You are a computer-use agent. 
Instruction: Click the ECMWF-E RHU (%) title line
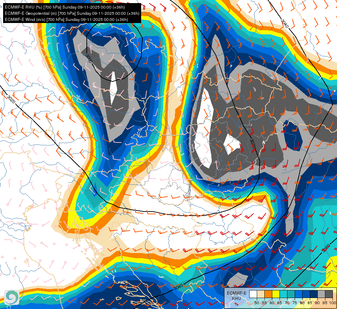(x=65, y=7)
